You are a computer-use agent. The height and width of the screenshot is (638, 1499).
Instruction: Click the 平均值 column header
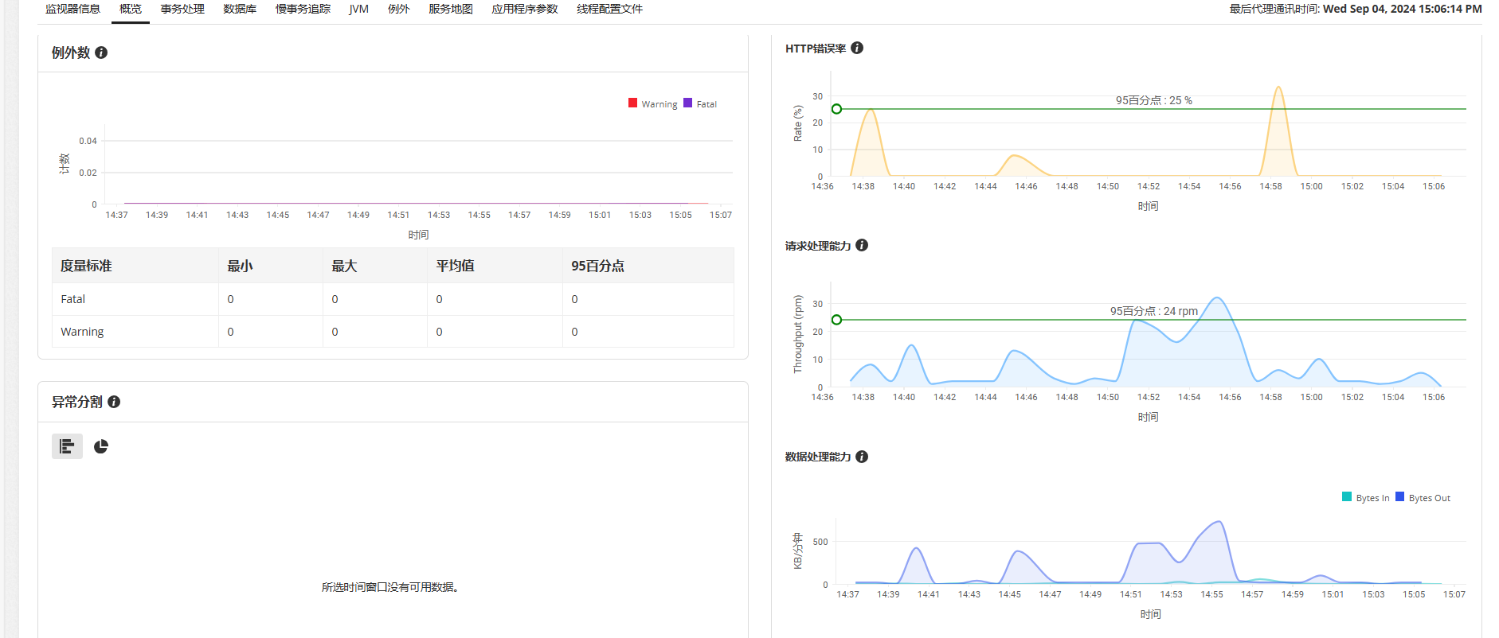click(455, 266)
